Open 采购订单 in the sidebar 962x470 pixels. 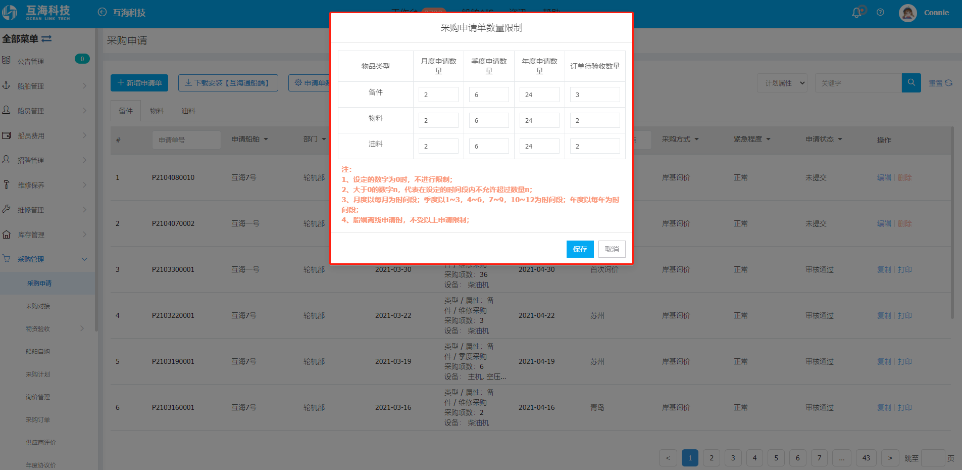pyautogui.click(x=38, y=420)
